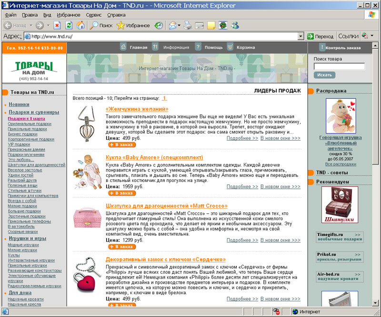Click the Товары на дом logo
This screenshot has height=317, width=381.
click(x=34, y=70)
